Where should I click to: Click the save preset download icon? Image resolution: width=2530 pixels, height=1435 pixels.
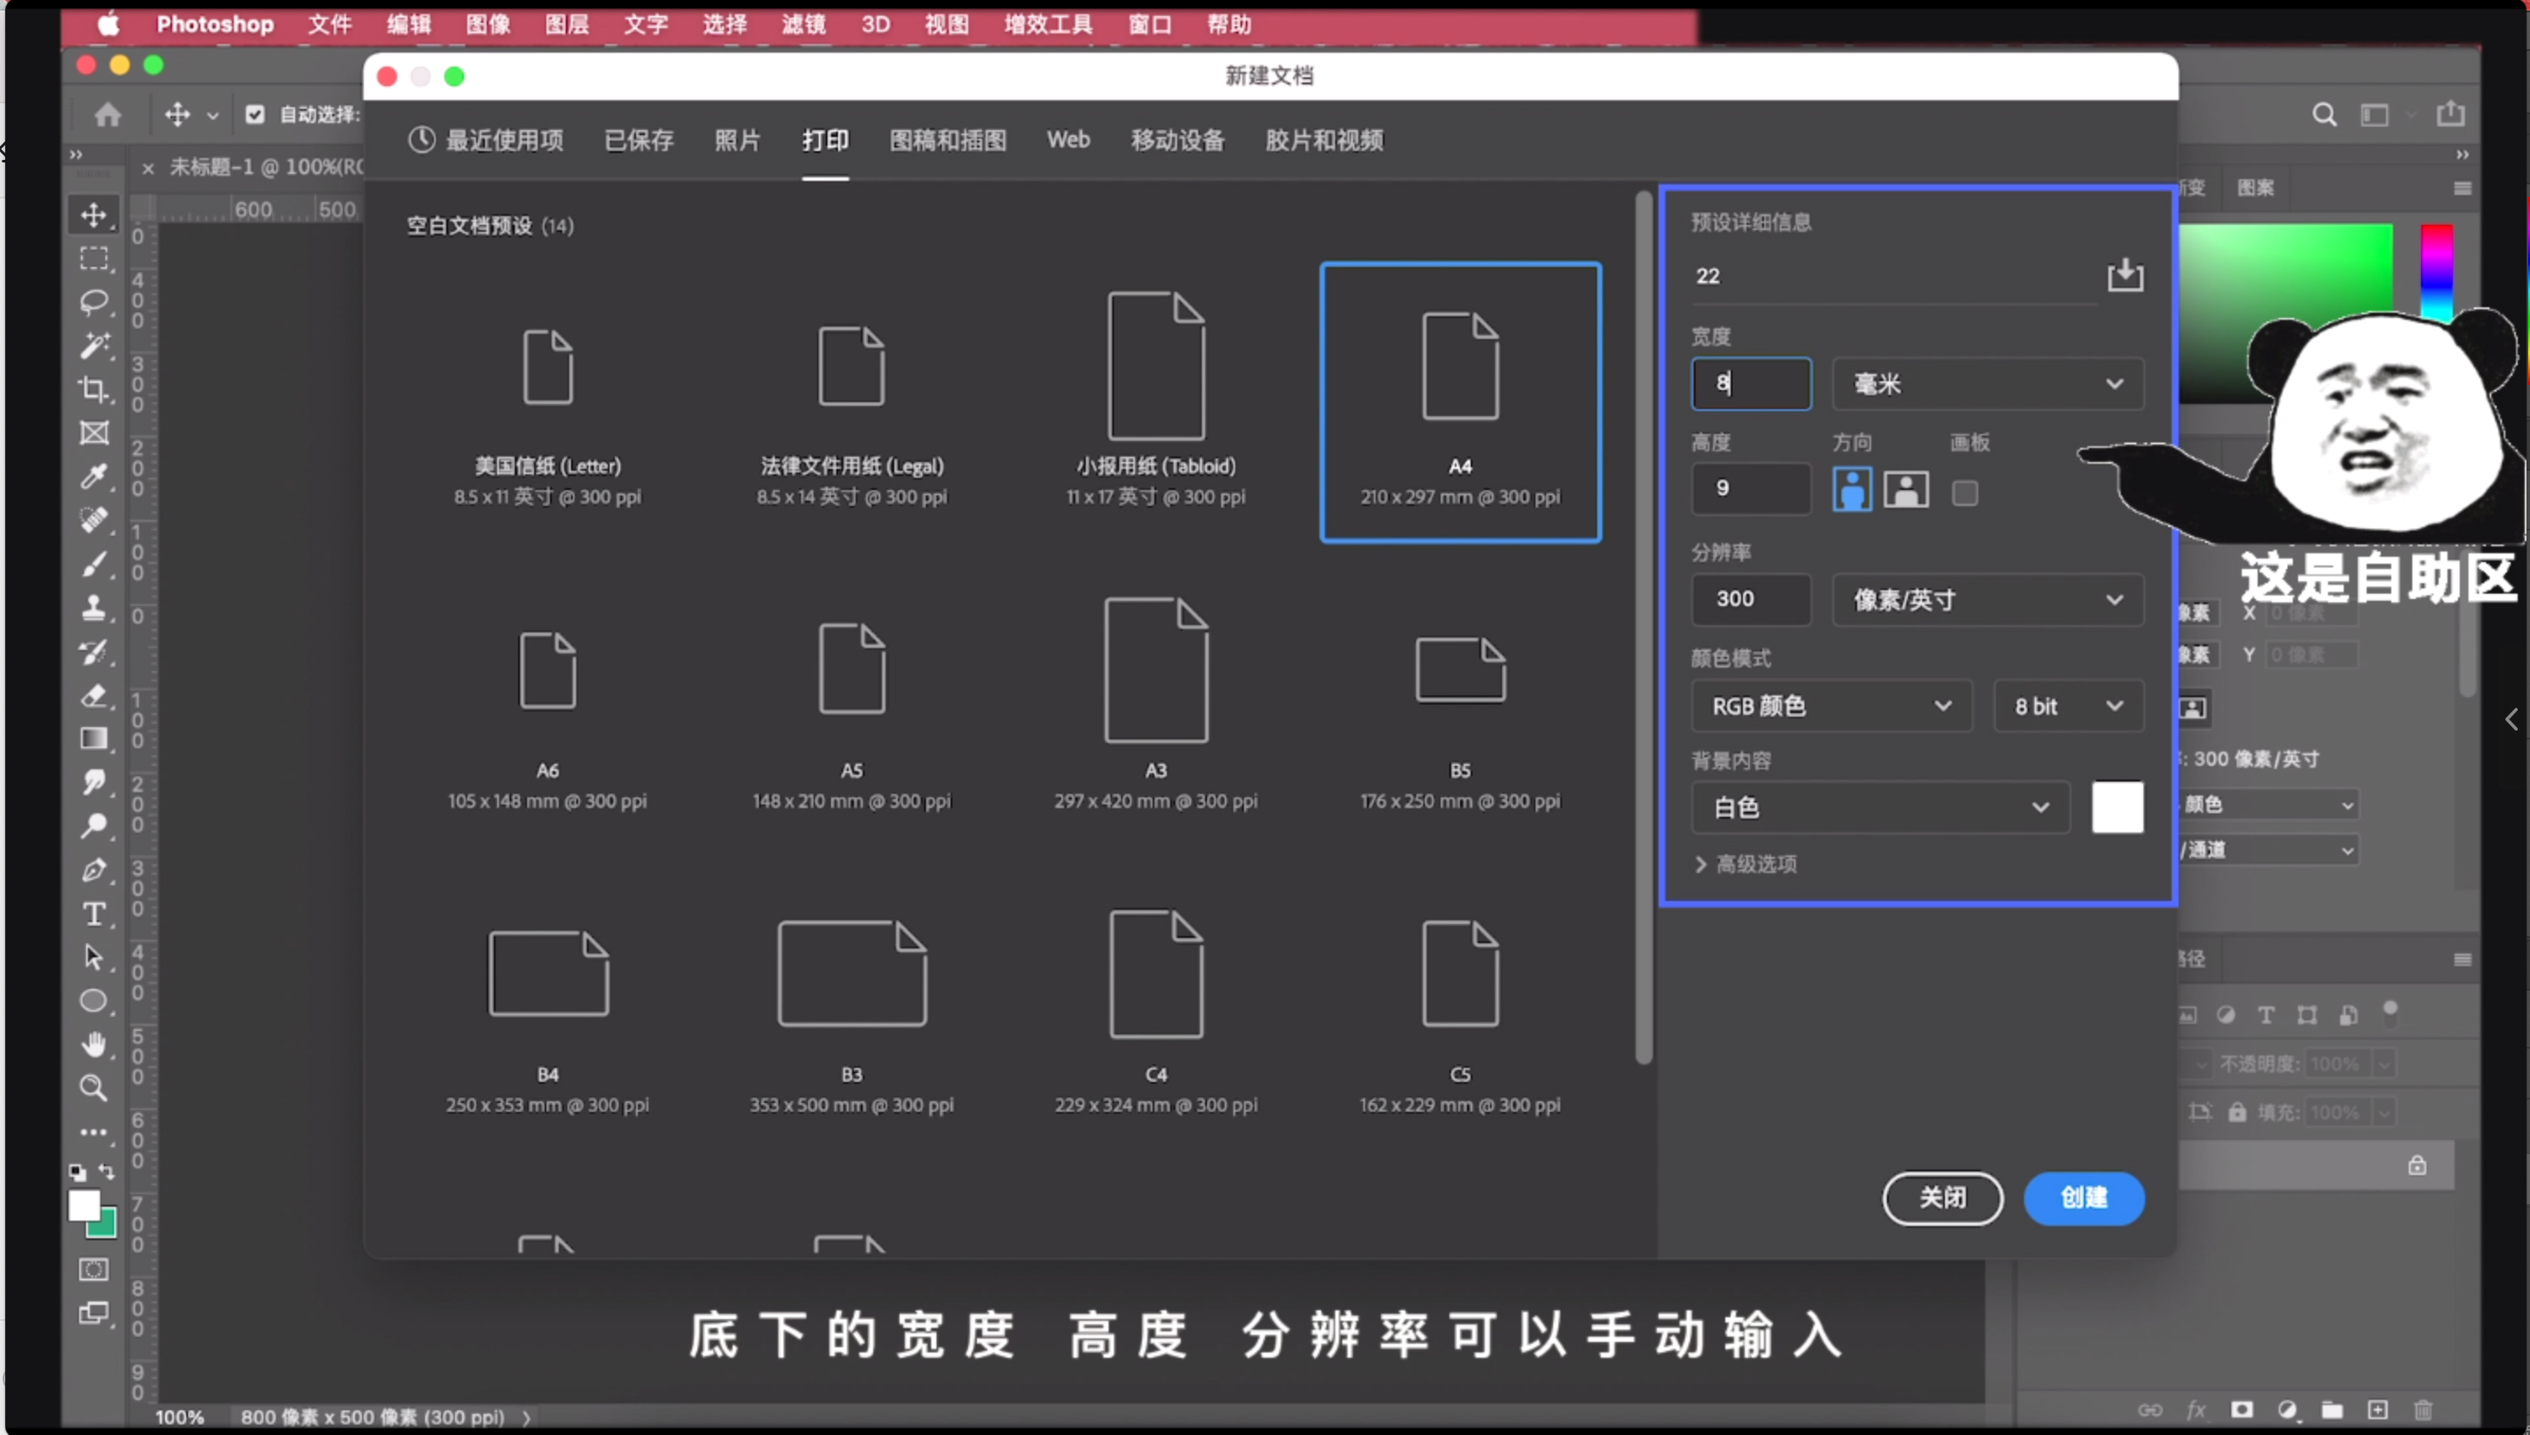(2125, 276)
